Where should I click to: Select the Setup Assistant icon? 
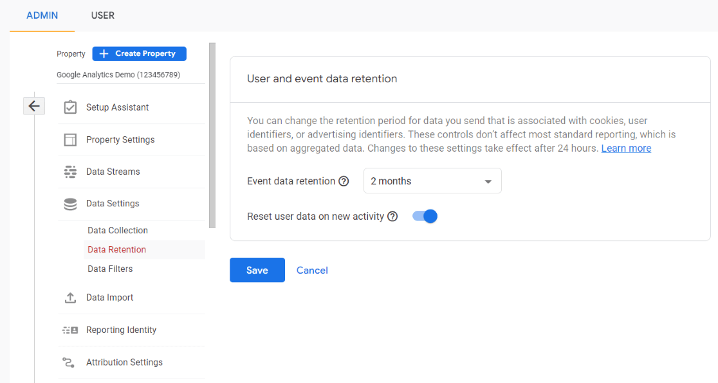pos(69,107)
